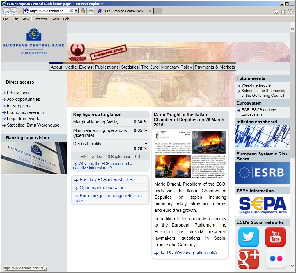Close the ECB browser tab

click(150, 11)
